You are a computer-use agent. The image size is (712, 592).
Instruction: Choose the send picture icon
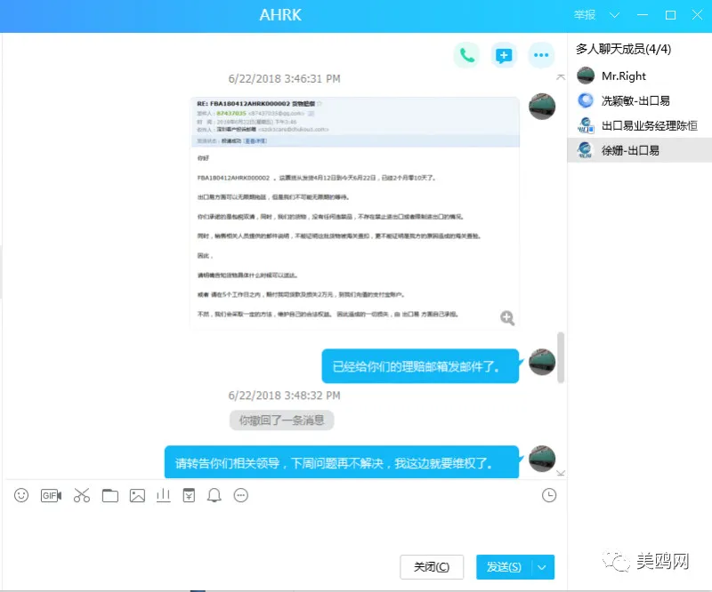click(x=137, y=495)
